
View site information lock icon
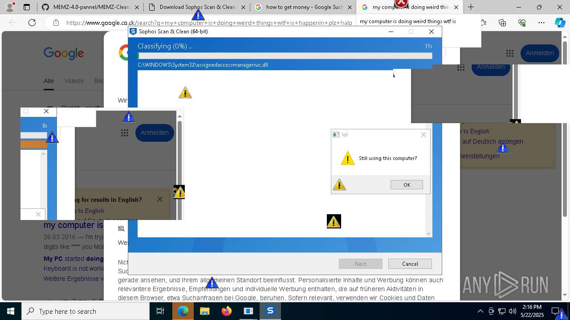point(56,23)
